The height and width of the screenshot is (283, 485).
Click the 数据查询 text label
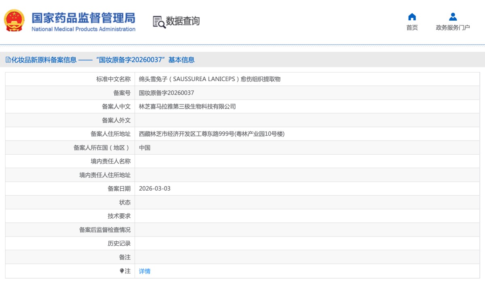tap(183, 21)
